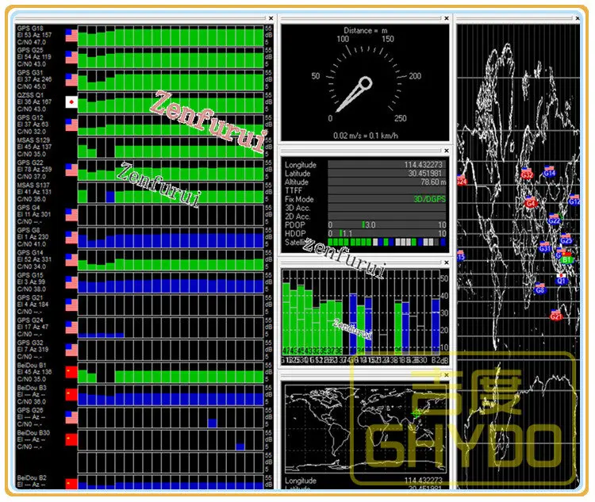Select the G12 satellite marker on map
595x502 pixels.
574,200
